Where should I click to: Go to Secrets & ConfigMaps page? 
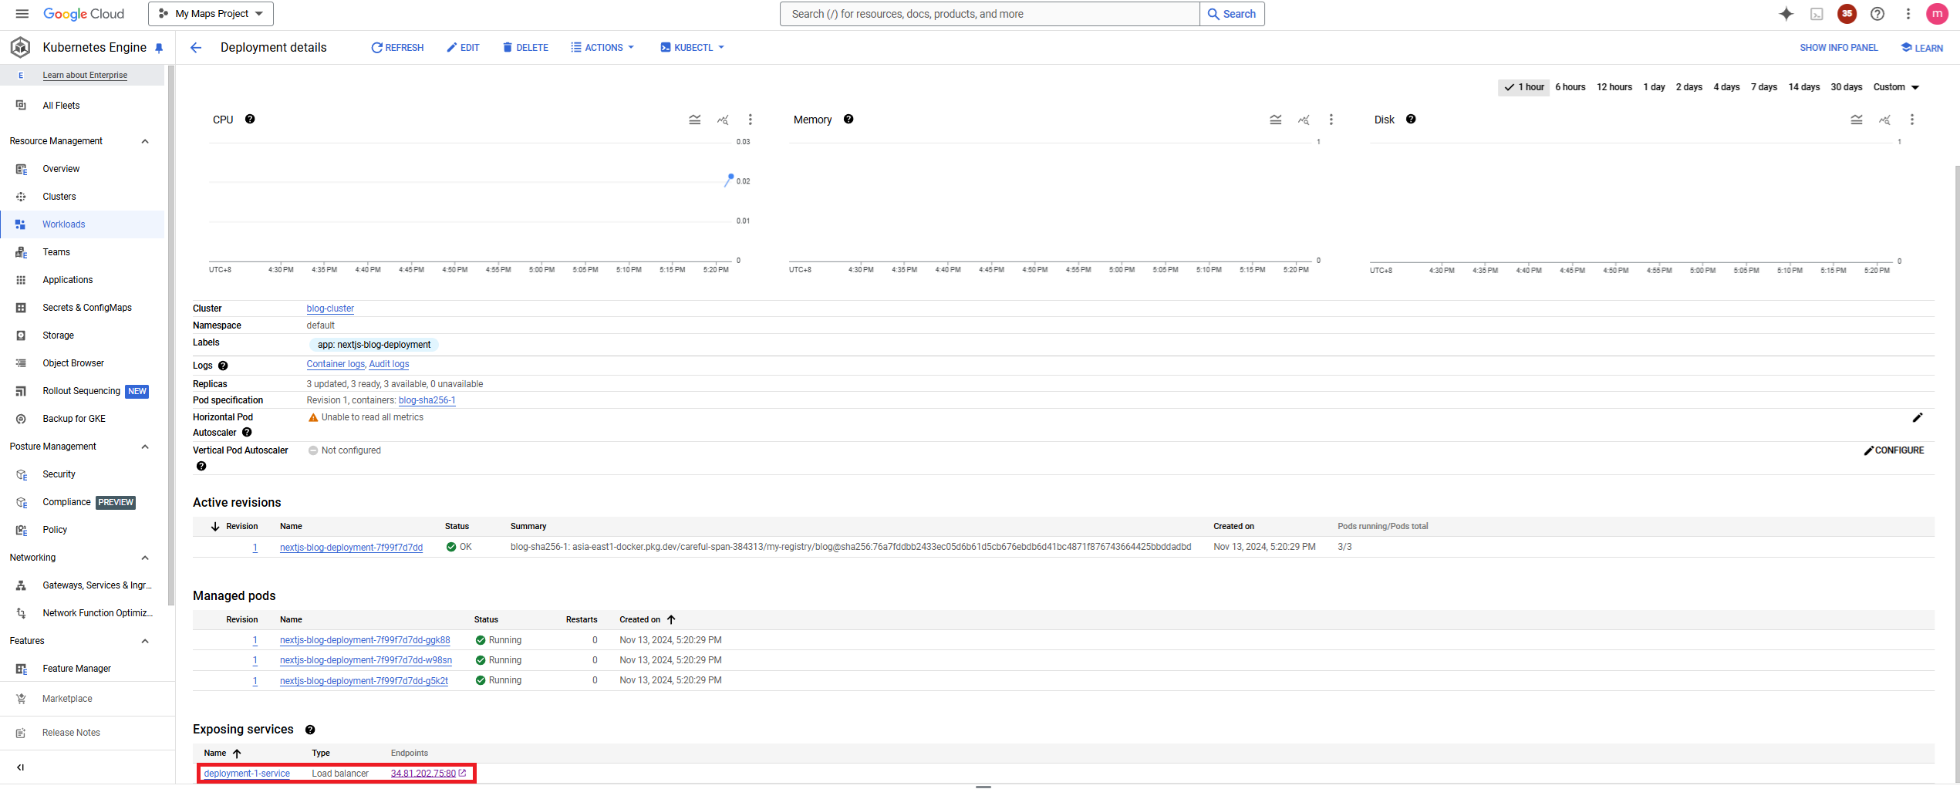[x=87, y=308]
